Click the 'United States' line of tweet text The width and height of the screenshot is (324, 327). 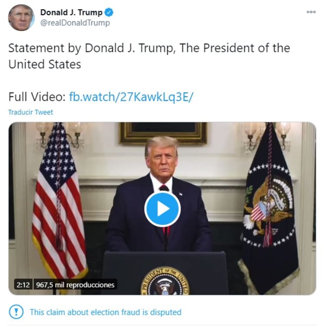(44, 64)
